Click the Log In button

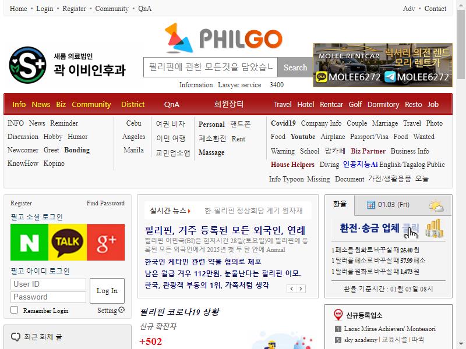click(x=107, y=291)
